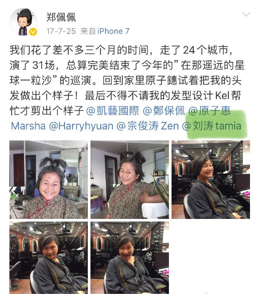
Task: Tap the 来自 source label
Action: pos(88,31)
